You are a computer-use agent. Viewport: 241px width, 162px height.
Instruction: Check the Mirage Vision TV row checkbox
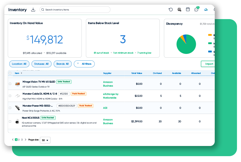coord(10,84)
